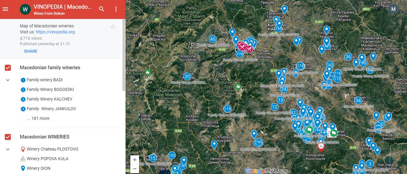Select map marker numbered 13
Viewport: 407px width, 174px height.
(x=281, y=100)
